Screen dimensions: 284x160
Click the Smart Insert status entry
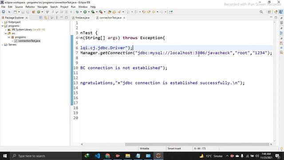(x=174, y=148)
